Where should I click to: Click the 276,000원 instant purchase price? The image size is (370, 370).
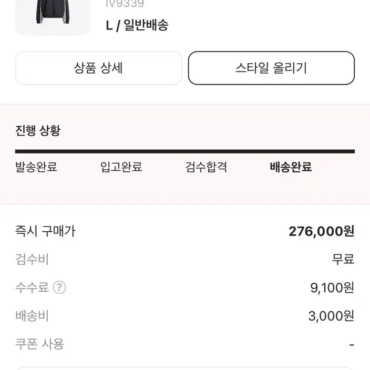[322, 231]
